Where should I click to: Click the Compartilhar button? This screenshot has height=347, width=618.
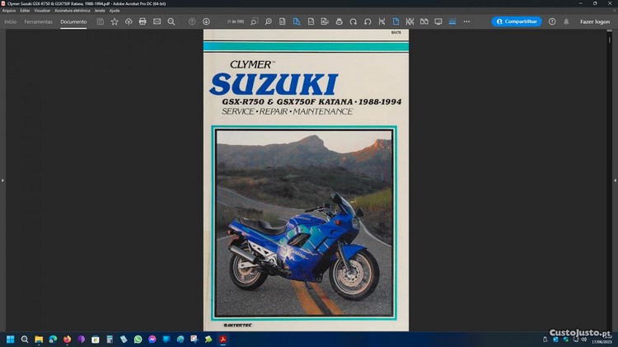(x=517, y=21)
